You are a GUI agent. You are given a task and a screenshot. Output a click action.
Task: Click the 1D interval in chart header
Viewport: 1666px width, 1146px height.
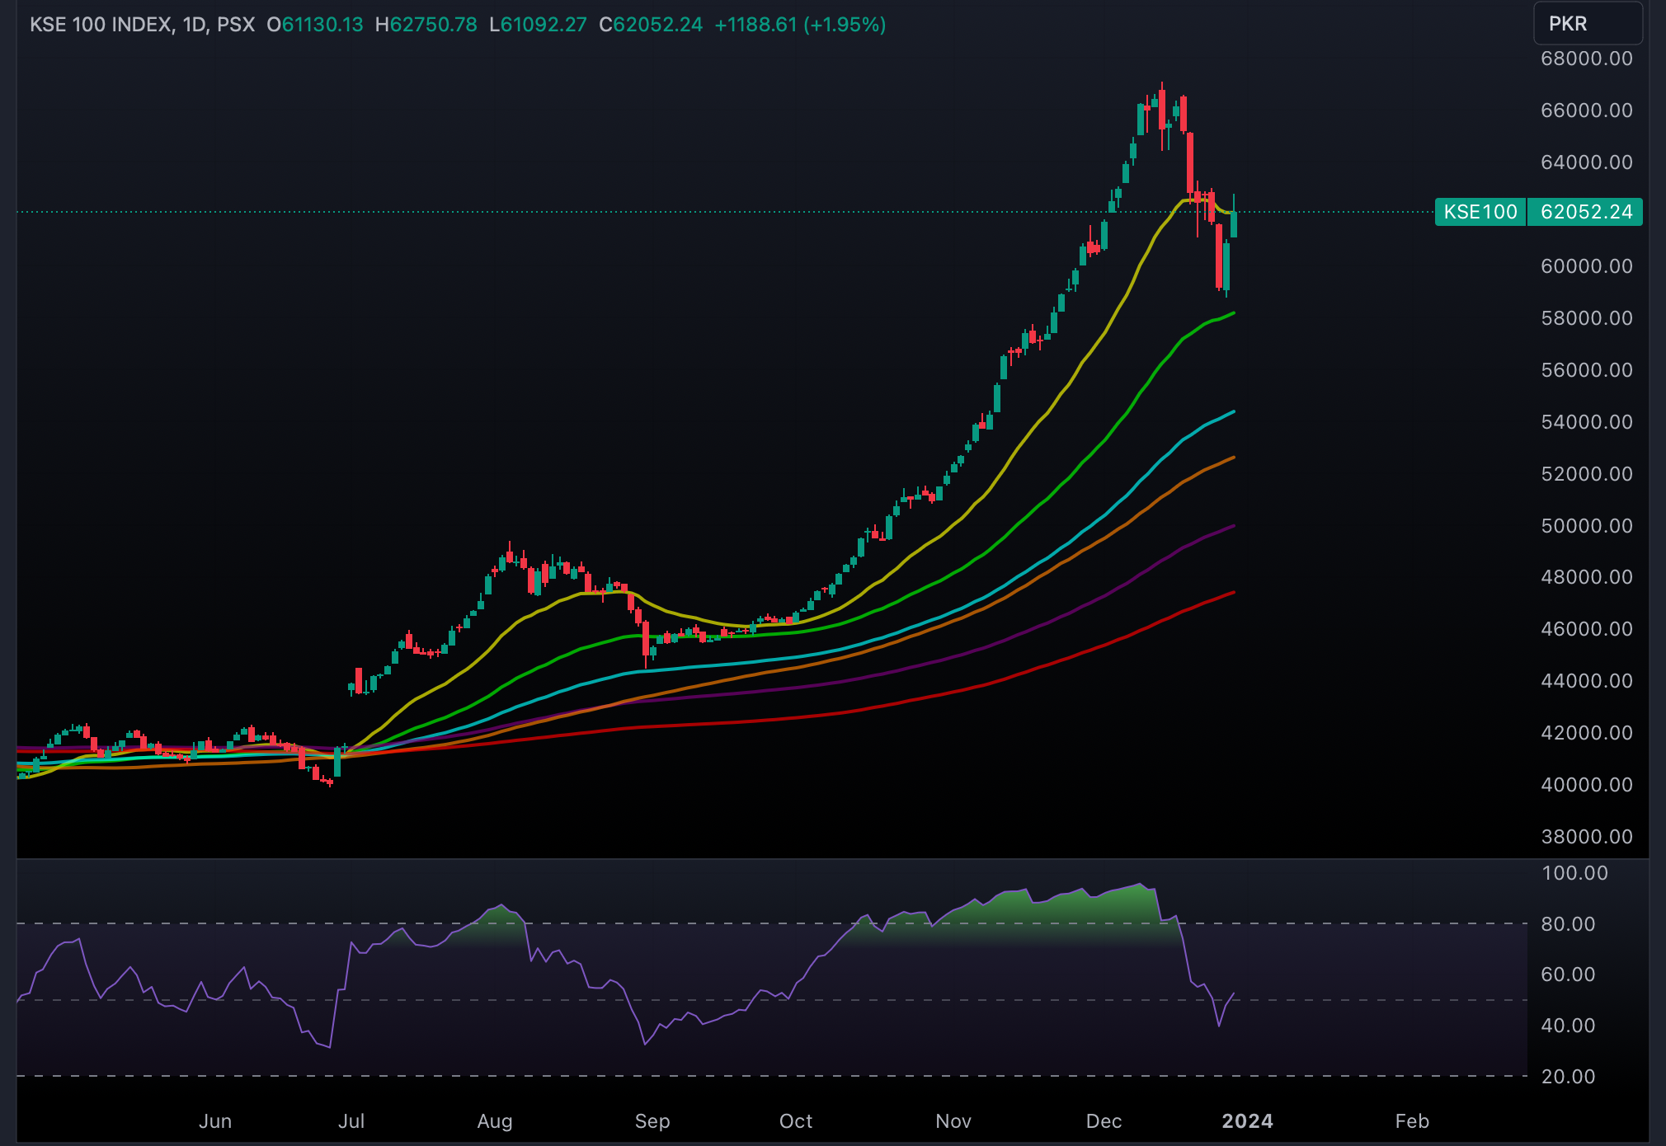pos(194,25)
